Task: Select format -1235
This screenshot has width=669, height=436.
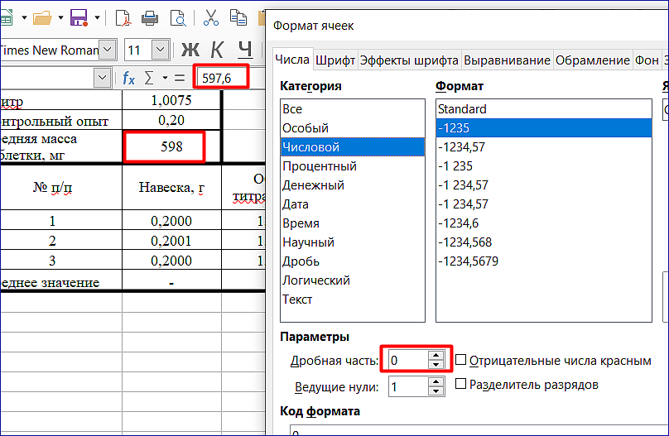Action: pos(543,128)
